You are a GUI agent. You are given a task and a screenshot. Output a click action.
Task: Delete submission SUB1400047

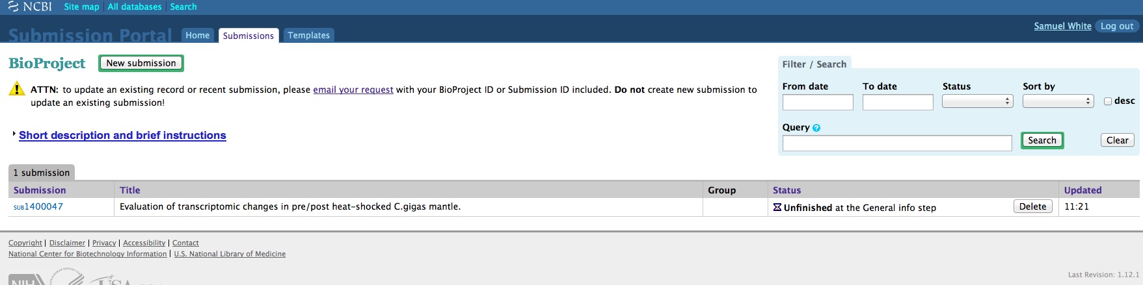(x=1032, y=206)
